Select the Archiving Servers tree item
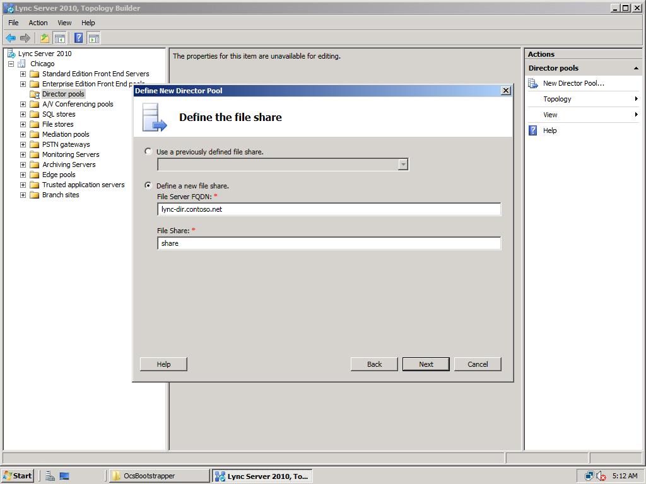This screenshot has height=484, width=646. click(69, 164)
